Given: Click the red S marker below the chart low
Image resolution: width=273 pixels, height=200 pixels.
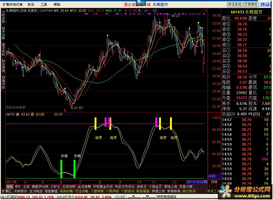Looking at the screenshot, I should (x=65, y=110).
